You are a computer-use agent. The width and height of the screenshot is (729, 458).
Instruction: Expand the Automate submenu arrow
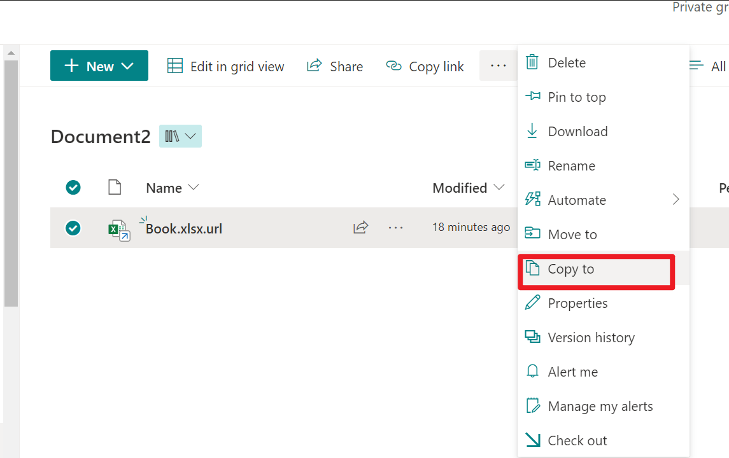676,200
